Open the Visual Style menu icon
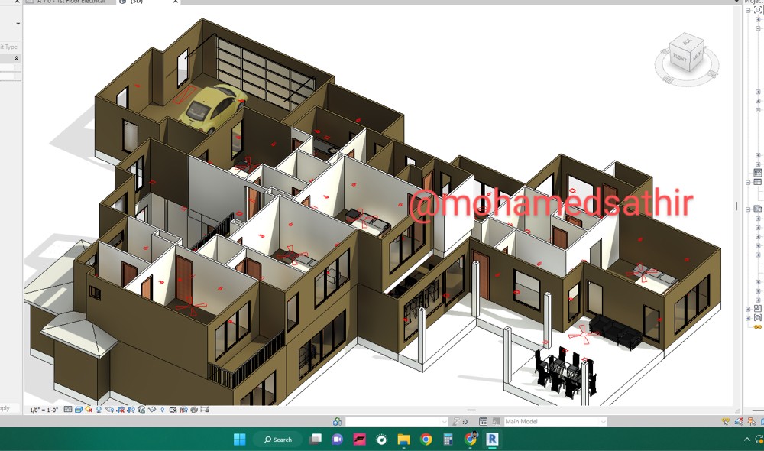The height and width of the screenshot is (451, 764). tap(79, 410)
